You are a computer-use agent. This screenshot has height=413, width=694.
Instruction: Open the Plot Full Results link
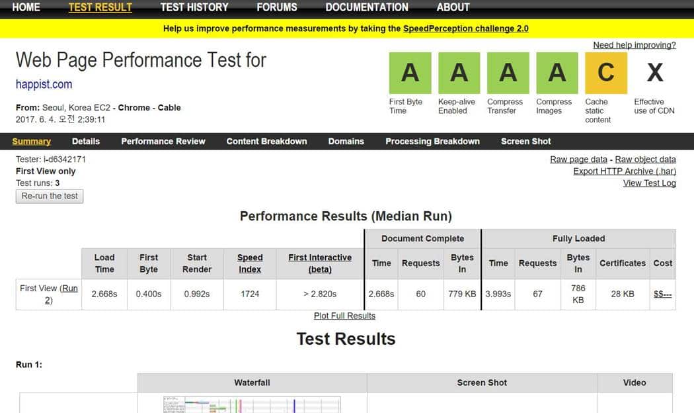tap(344, 316)
